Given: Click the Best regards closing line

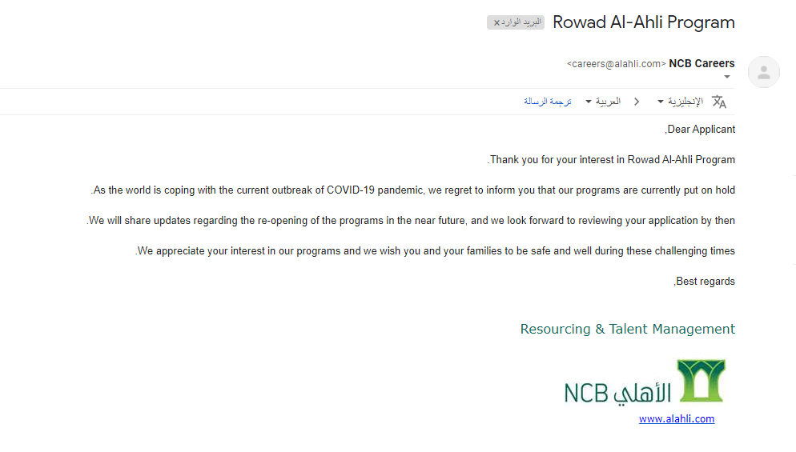Looking at the screenshot, I should pyautogui.click(x=705, y=282).
